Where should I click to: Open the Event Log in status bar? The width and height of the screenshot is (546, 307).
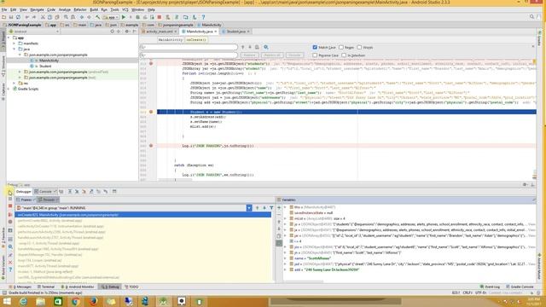[491, 287]
